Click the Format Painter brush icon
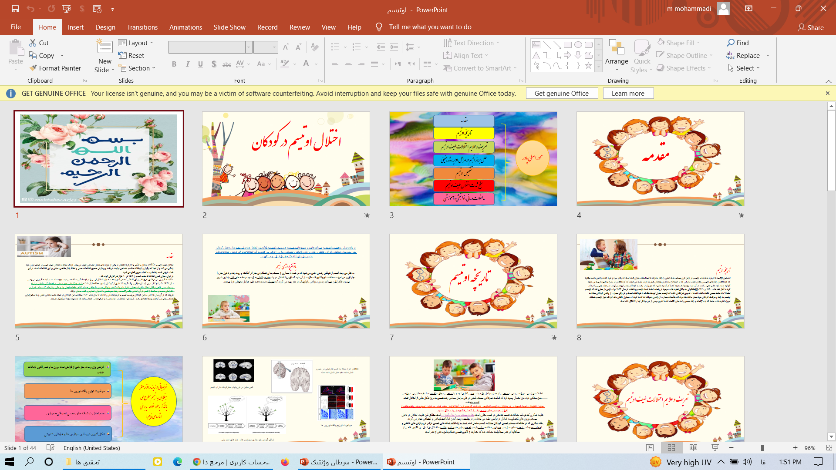 pyautogui.click(x=33, y=68)
